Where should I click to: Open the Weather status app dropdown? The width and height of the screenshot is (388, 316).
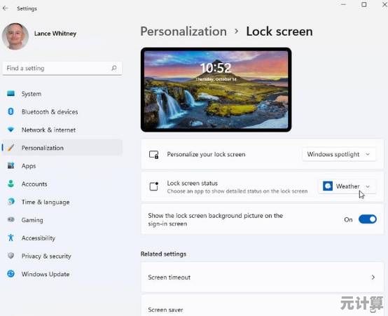click(347, 186)
